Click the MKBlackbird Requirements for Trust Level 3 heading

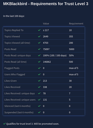[46, 4]
